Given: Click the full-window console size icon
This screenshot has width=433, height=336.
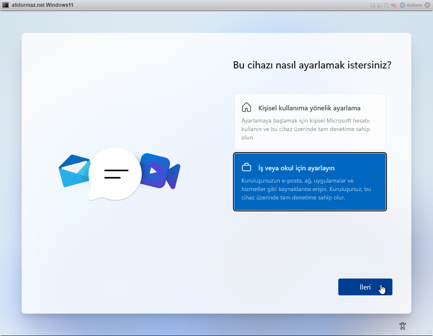Looking at the screenshot, I should pos(386,5).
